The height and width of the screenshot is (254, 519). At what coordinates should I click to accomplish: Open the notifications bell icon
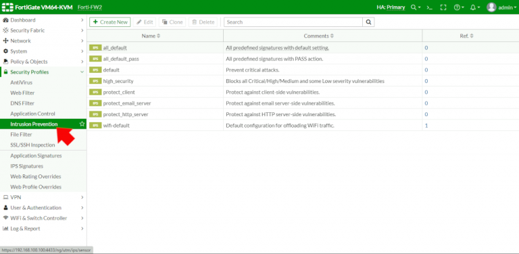tap(475, 7)
